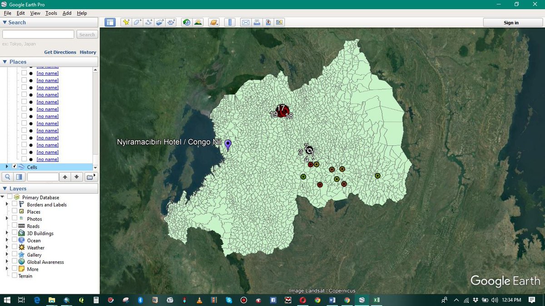Screen dimensions: 545x306
Task: Click the purple Nyiramacibiri Hotel placemark pin
Action: click(228, 145)
